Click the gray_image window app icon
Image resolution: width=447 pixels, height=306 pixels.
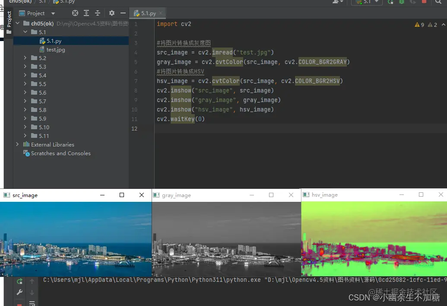pos(156,195)
